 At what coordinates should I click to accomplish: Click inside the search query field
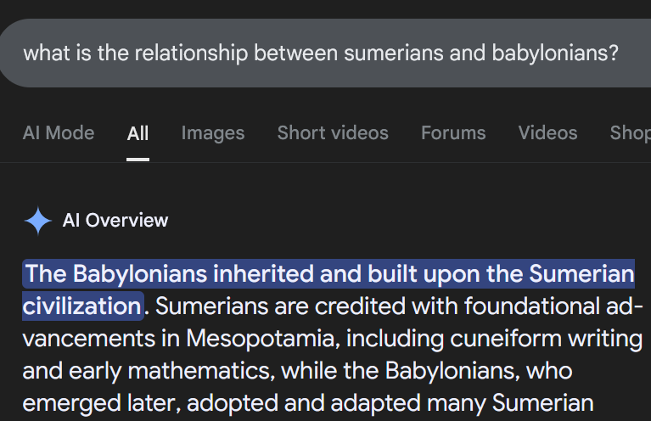click(326, 53)
